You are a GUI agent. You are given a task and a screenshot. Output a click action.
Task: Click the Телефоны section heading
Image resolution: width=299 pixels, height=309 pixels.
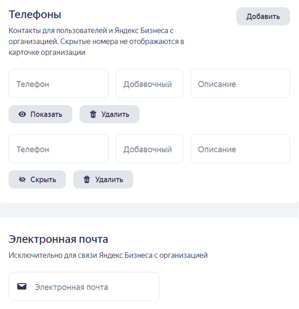35,15
